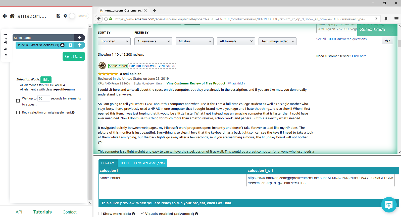Open help for Visuals enabled
401x217 pixels.
[x=196, y=214]
